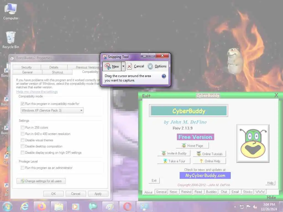Open Windows Explorer folder taskbar icon
The width and height of the screenshot is (283, 212).
[x=59, y=206]
